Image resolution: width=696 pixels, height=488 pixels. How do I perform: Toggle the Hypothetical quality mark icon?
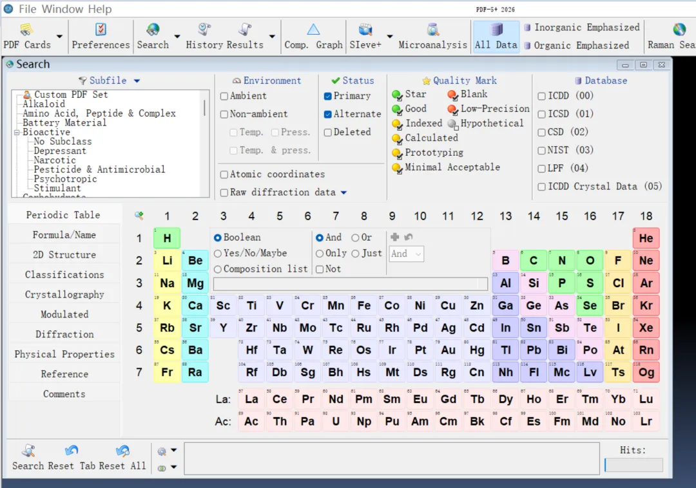coord(453,124)
